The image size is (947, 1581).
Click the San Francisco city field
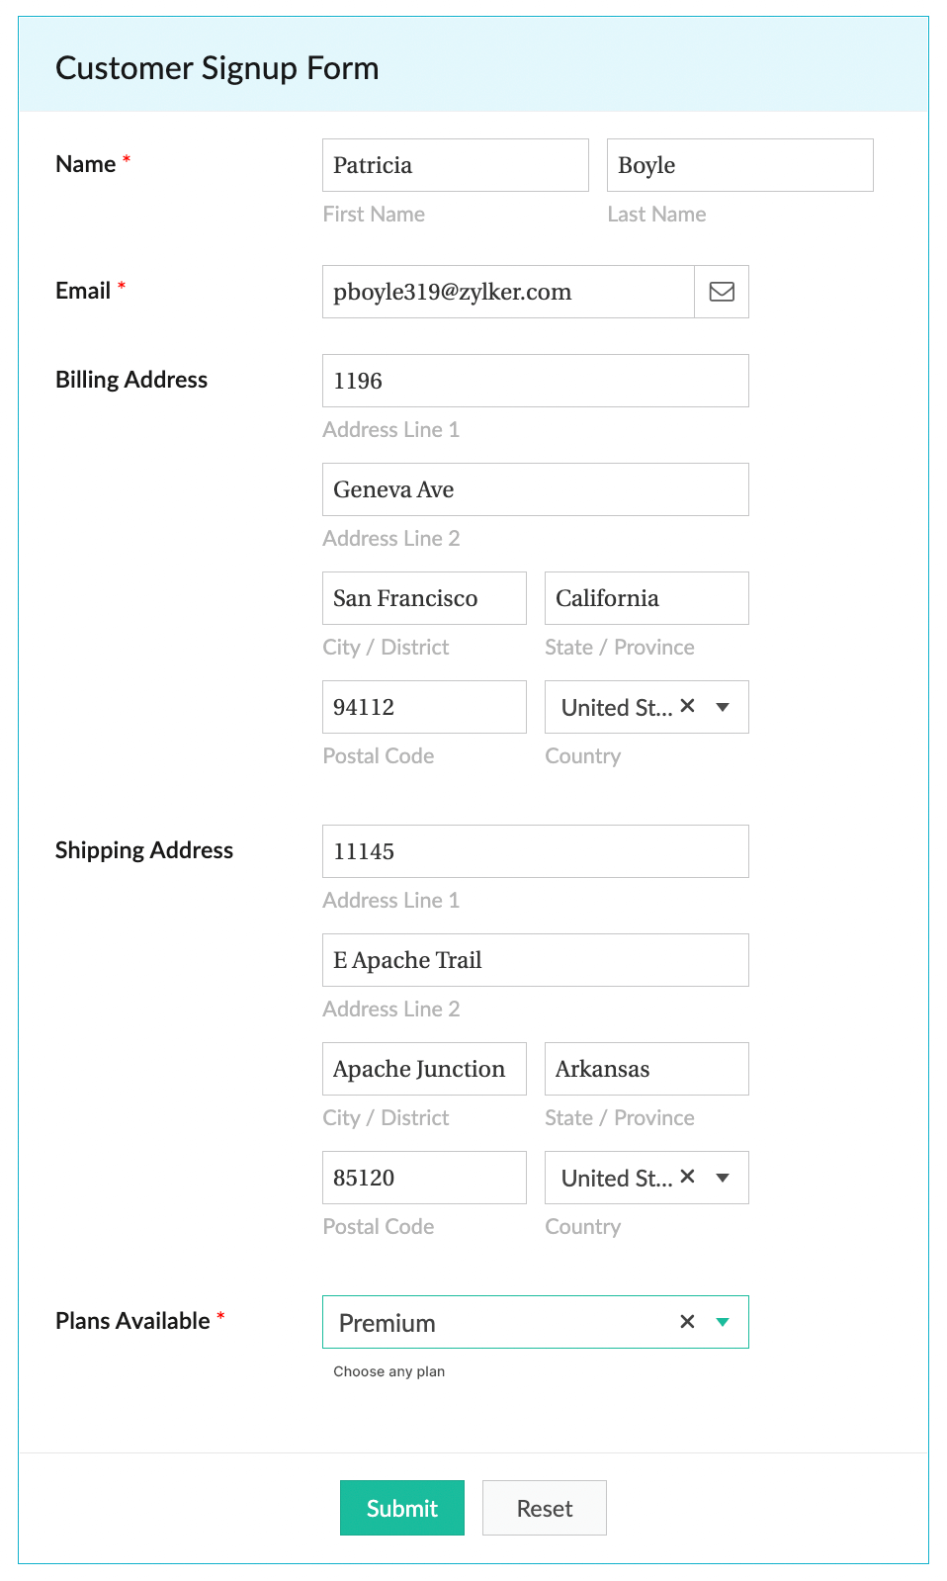click(x=423, y=597)
